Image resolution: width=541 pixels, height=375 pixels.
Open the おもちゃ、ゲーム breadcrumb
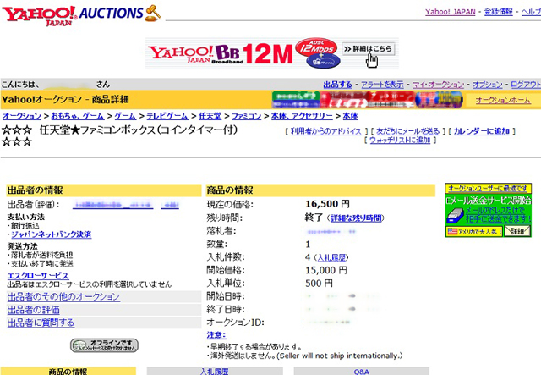[x=77, y=116]
